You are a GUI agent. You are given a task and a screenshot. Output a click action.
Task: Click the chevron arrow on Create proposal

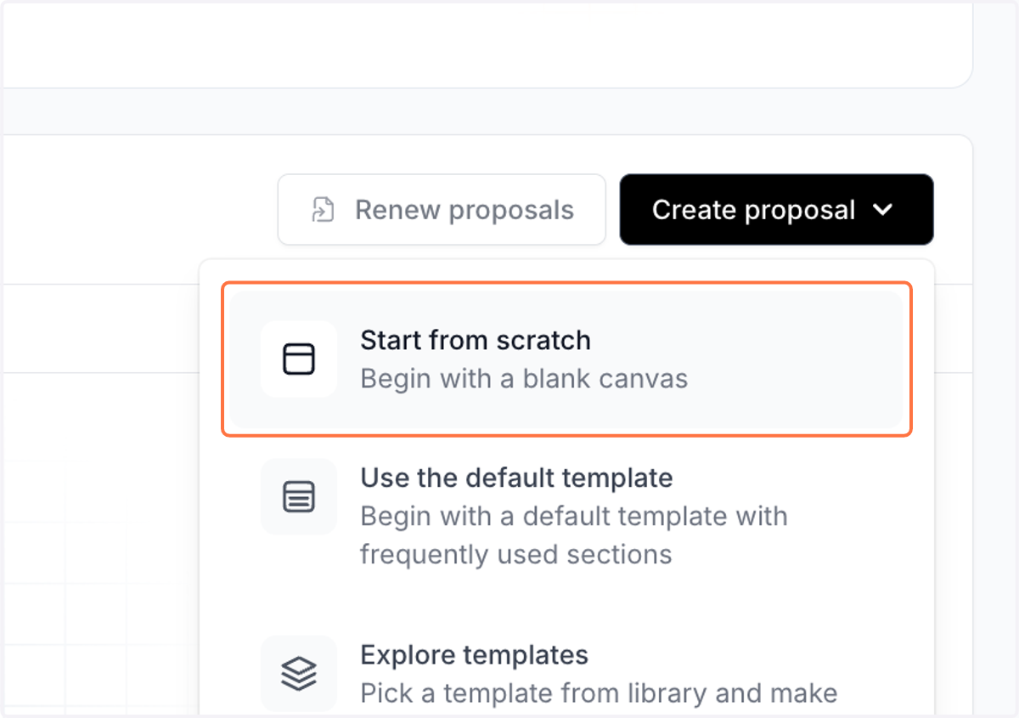pos(883,210)
